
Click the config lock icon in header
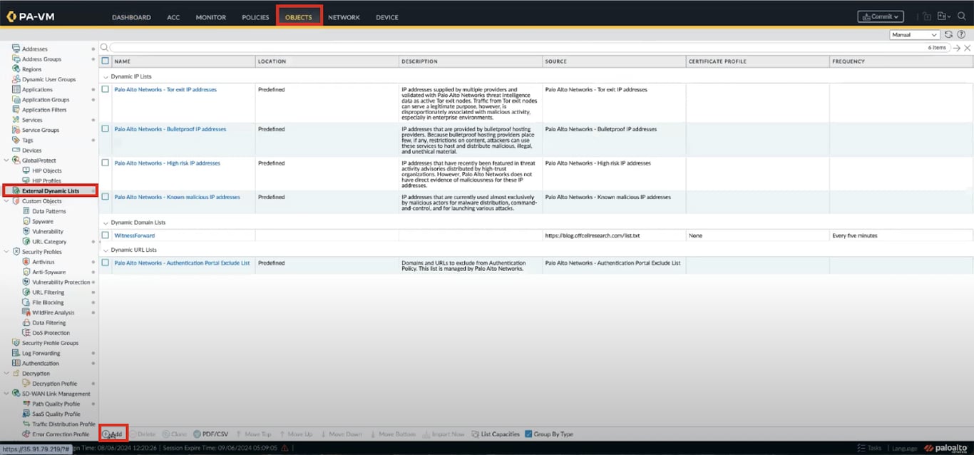[x=927, y=16]
